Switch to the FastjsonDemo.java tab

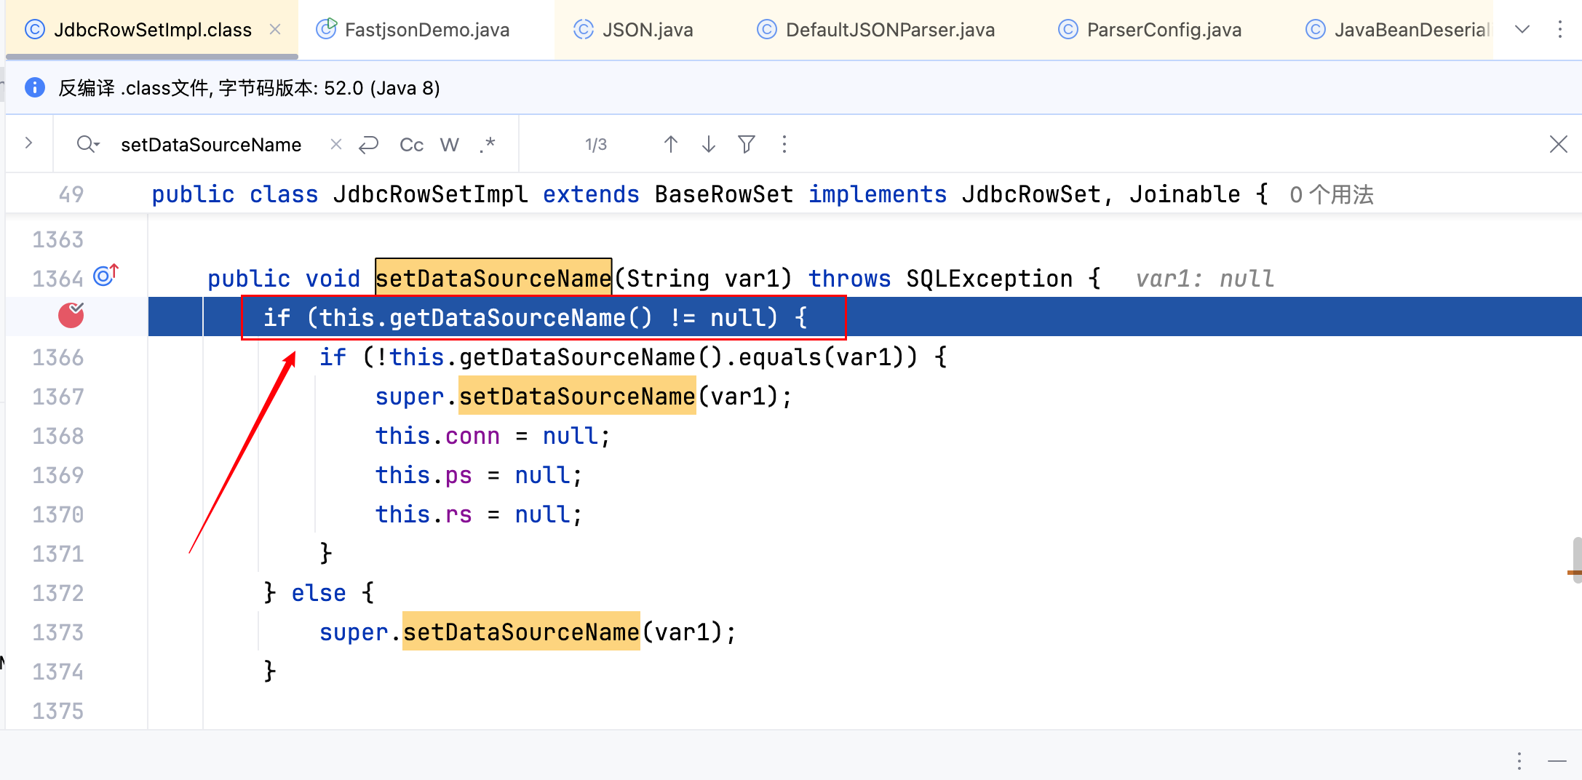[426, 30]
